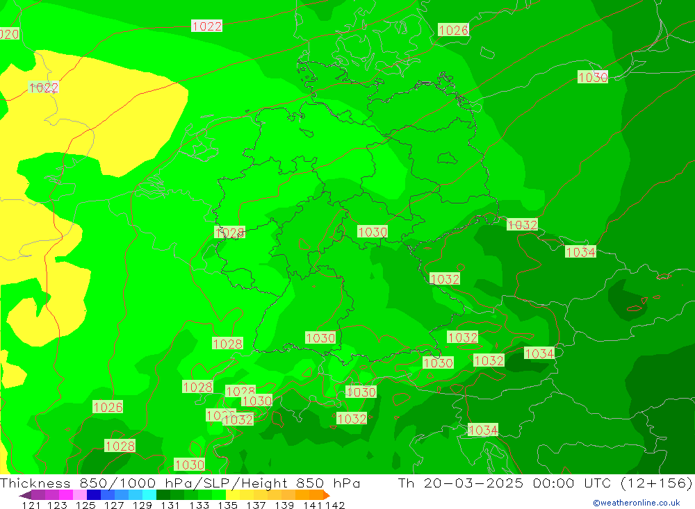Click the light pink legend swatch
695x509 pixels.
(80, 495)
